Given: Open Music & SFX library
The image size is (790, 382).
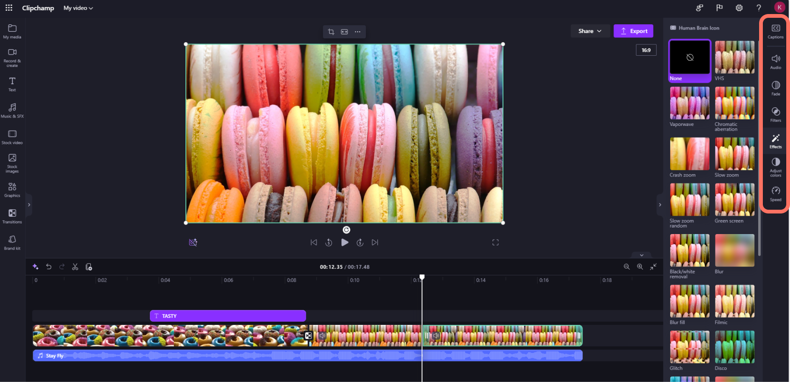Looking at the screenshot, I should tap(12, 110).
